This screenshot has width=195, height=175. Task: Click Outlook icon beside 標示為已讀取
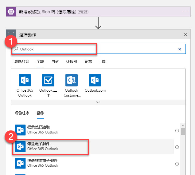(x=20, y=130)
